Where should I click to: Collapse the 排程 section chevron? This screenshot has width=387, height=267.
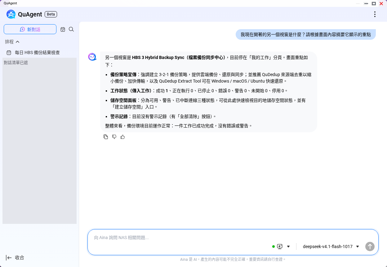[x=18, y=42]
